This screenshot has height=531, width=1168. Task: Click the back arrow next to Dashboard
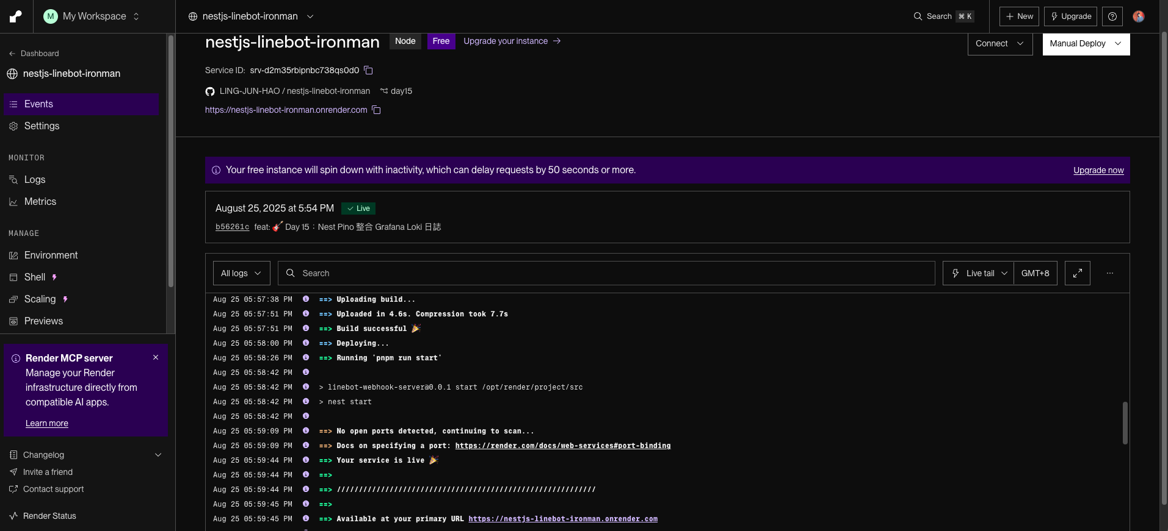[12, 54]
